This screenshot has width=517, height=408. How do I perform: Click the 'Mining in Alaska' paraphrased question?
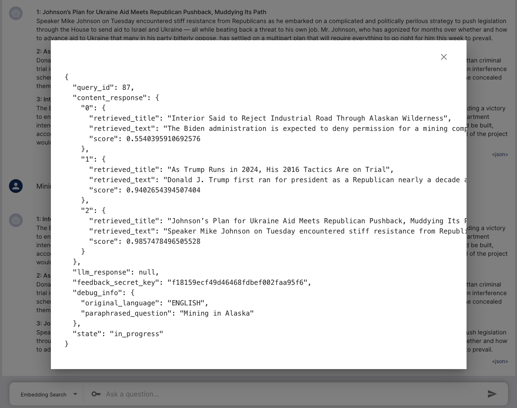[216, 313]
